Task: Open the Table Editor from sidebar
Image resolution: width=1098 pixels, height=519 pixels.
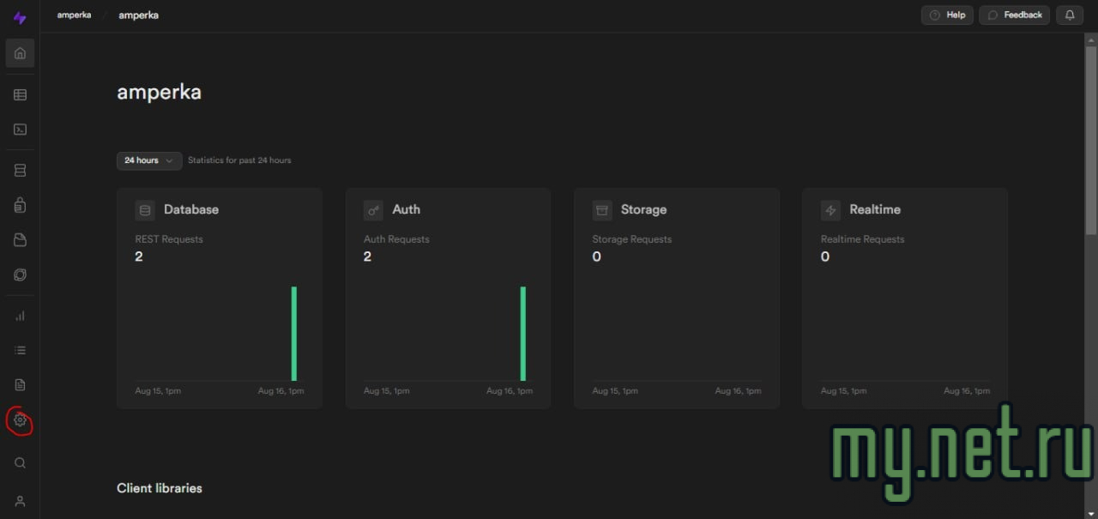Action: 20,95
